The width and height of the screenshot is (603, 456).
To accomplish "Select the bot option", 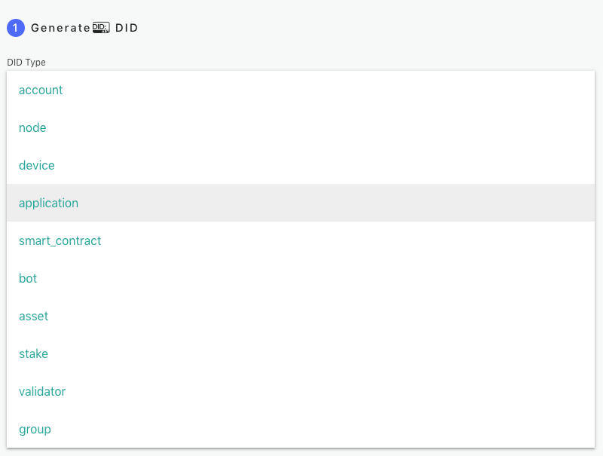I will [28, 278].
